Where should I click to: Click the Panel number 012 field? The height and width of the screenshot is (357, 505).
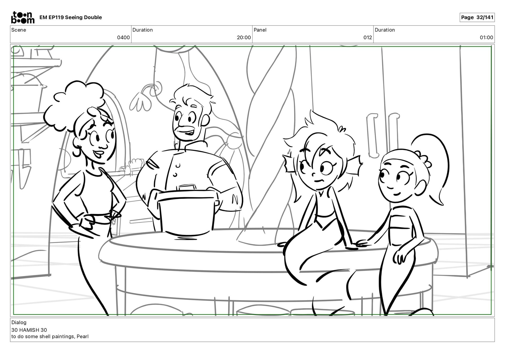pyautogui.click(x=367, y=38)
